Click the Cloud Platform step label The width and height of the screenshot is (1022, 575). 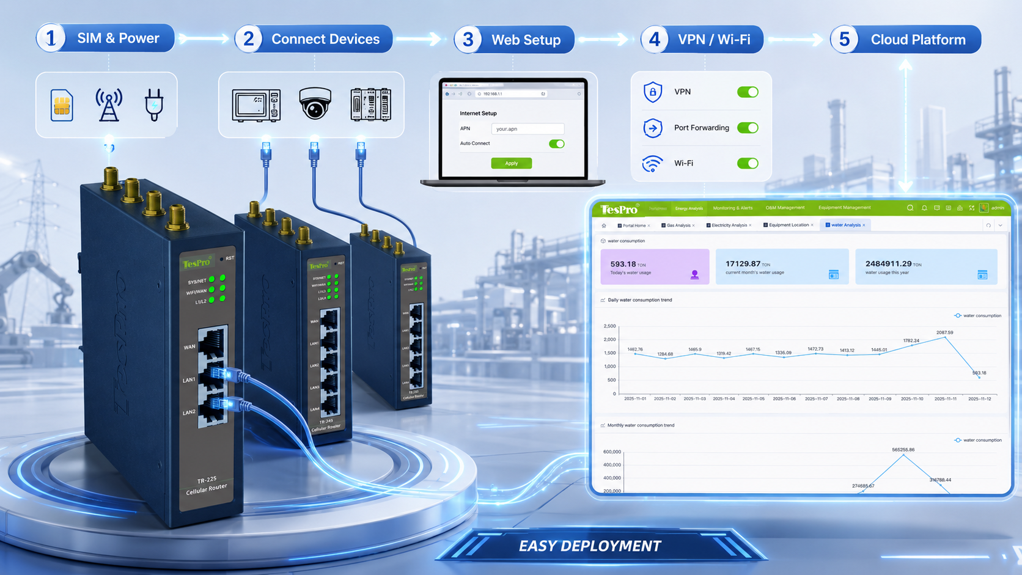[x=918, y=40]
